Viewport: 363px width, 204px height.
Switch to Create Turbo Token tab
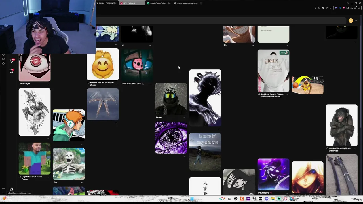[159, 3]
